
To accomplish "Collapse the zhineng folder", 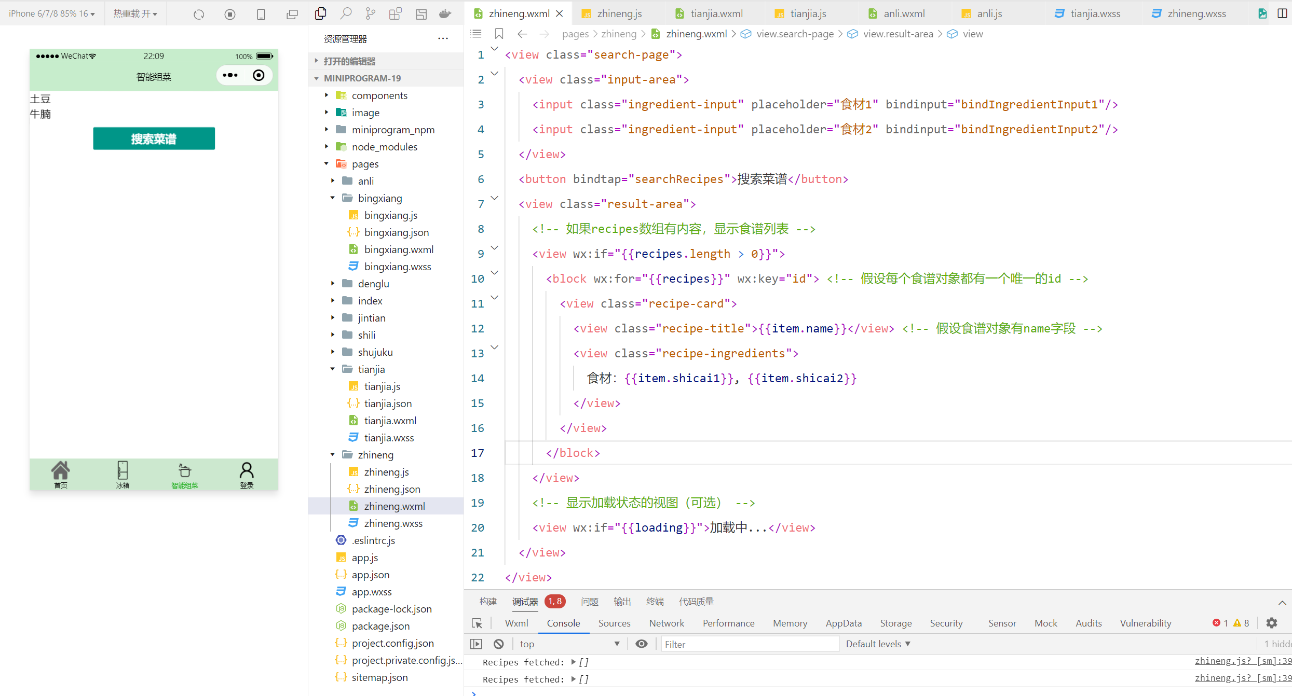I will tap(332, 455).
